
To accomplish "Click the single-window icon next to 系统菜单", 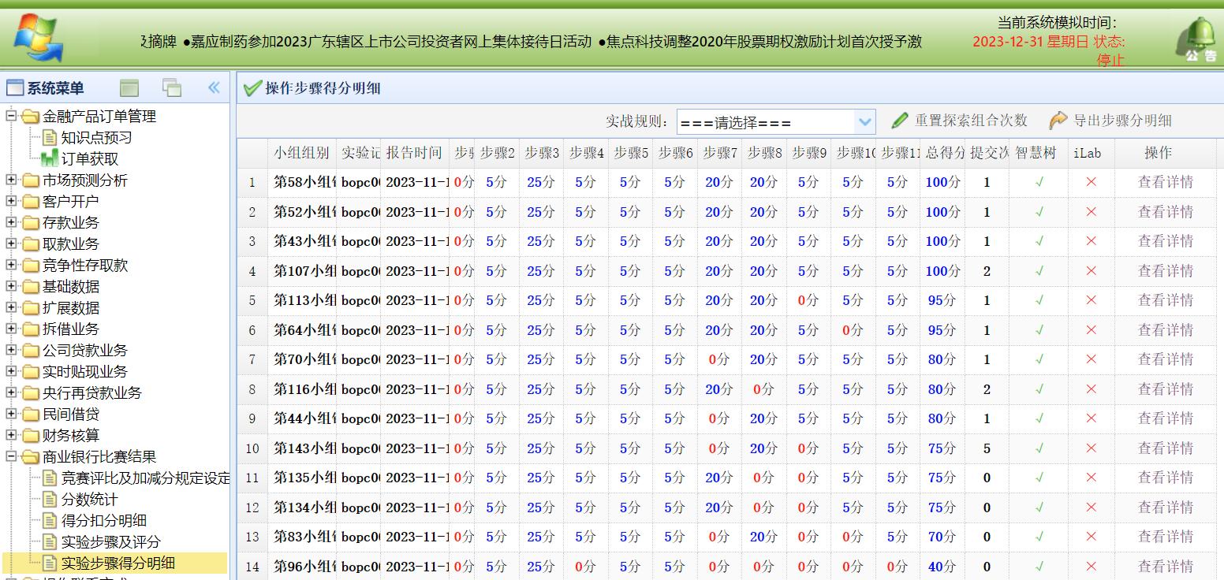I will click(129, 87).
